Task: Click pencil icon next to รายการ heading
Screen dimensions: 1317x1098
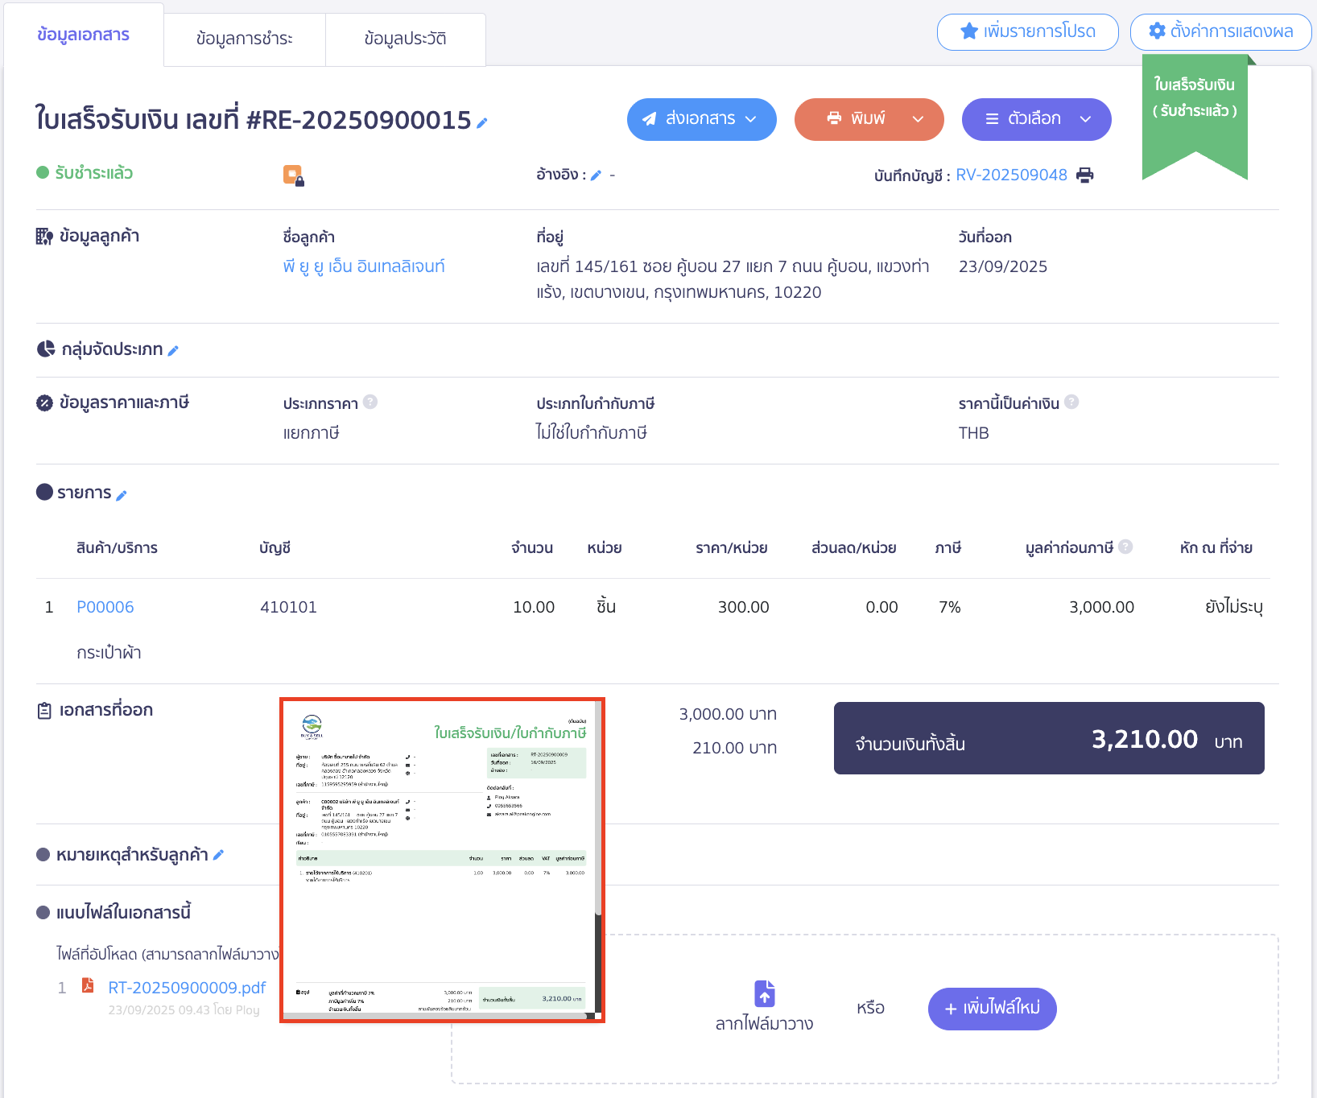Action: coord(122,495)
